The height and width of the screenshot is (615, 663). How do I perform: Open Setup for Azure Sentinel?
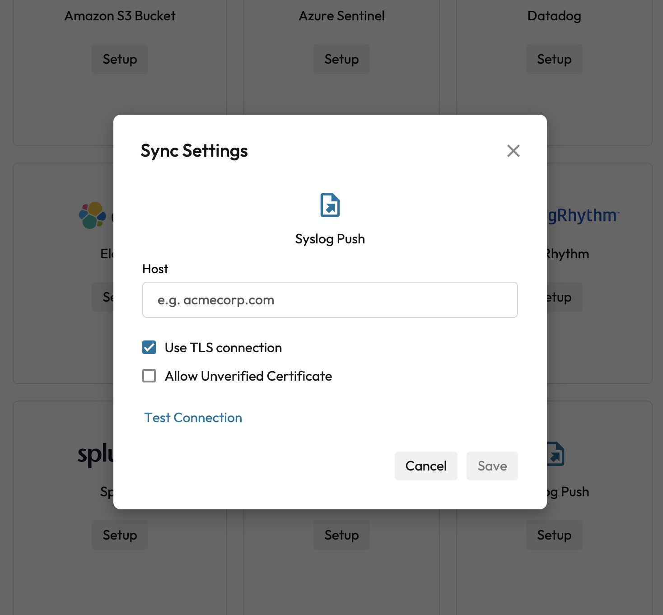341,59
